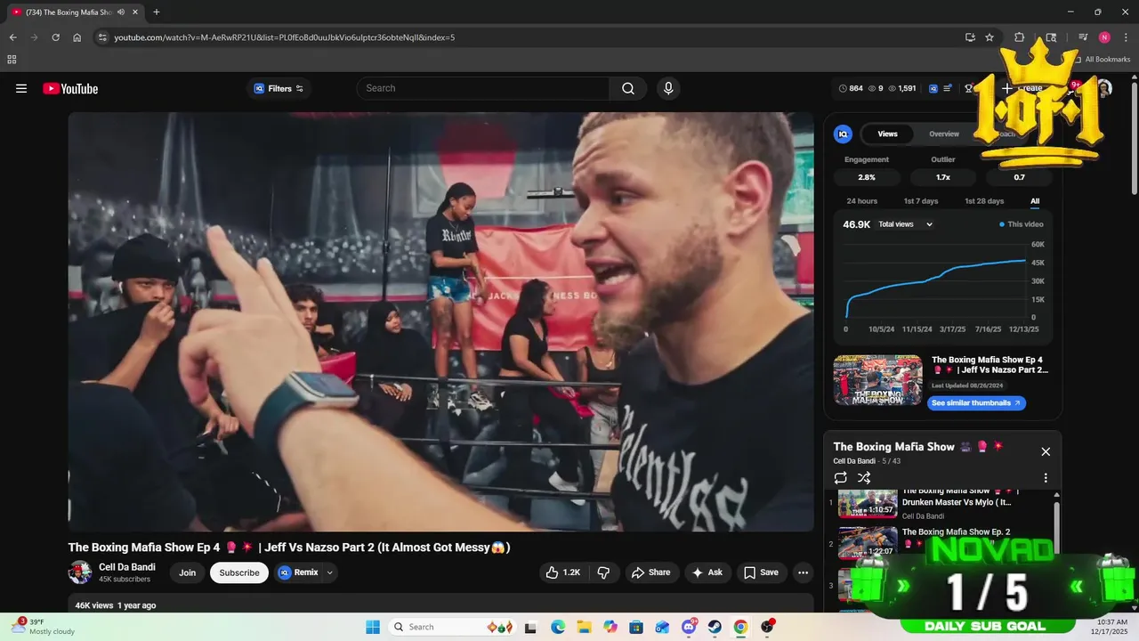The height and width of the screenshot is (641, 1139).
Task: Close the Boxing Mafia Show playlist panel
Action: (x=1046, y=451)
